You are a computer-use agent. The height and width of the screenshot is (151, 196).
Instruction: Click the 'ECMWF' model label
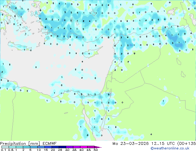[50, 144]
